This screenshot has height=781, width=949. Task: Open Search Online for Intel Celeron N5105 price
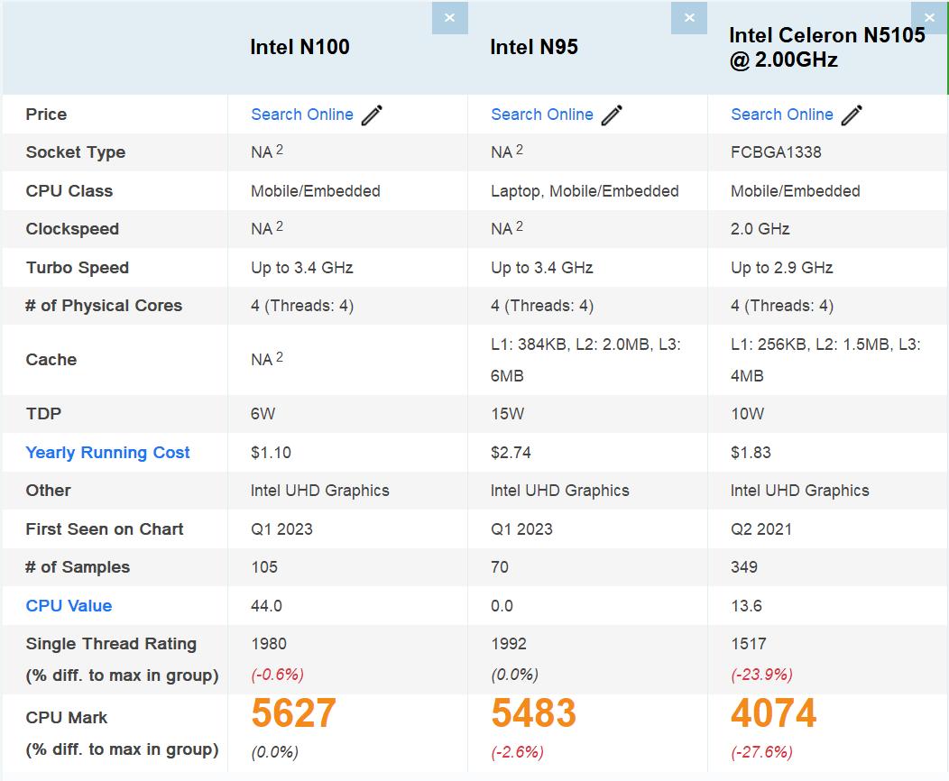point(782,115)
